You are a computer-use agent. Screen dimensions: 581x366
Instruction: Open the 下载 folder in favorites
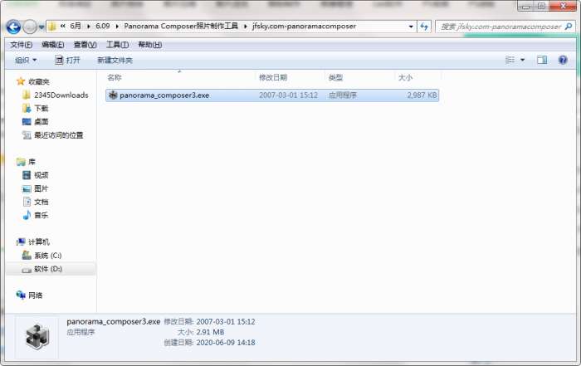click(41, 109)
